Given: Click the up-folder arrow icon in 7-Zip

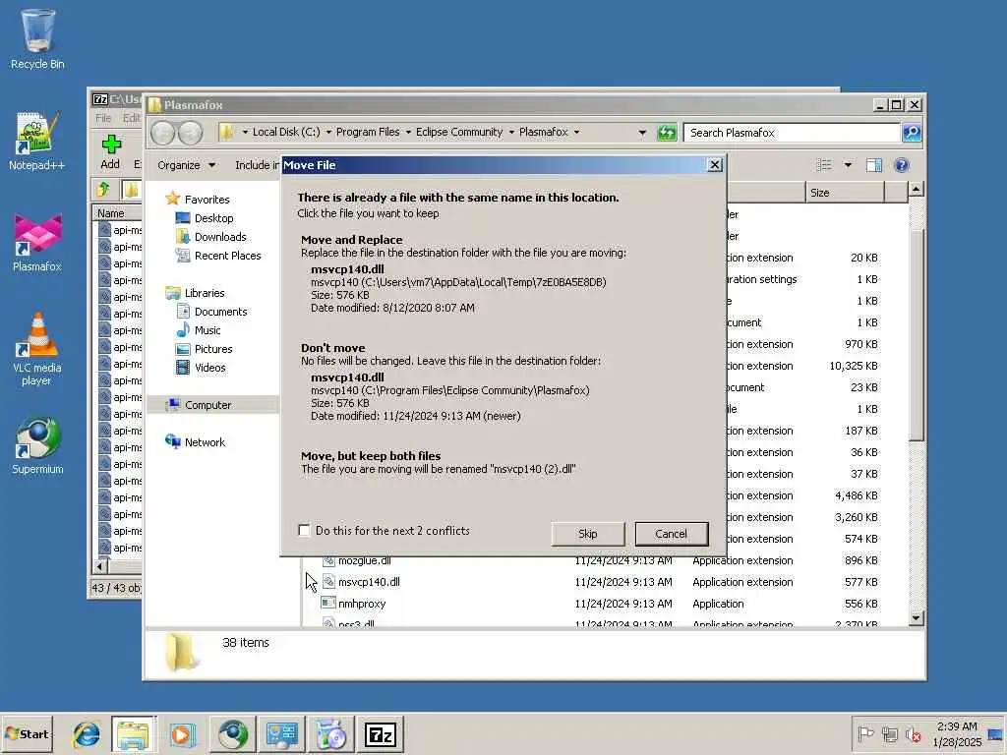Looking at the screenshot, I should coord(104,190).
